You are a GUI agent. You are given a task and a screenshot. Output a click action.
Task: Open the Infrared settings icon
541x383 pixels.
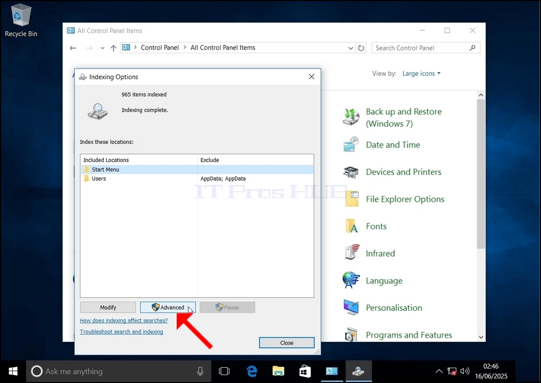[352, 252]
